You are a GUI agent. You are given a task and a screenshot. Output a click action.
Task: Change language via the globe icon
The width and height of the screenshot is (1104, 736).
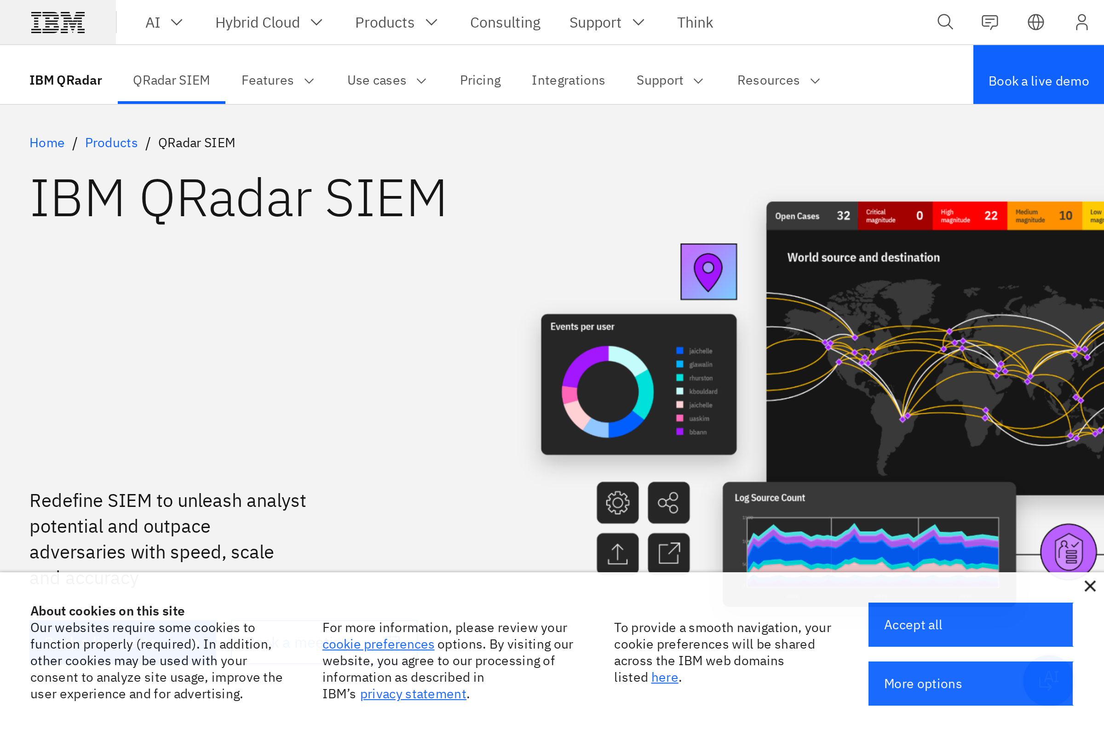(x=1036, y=22)
